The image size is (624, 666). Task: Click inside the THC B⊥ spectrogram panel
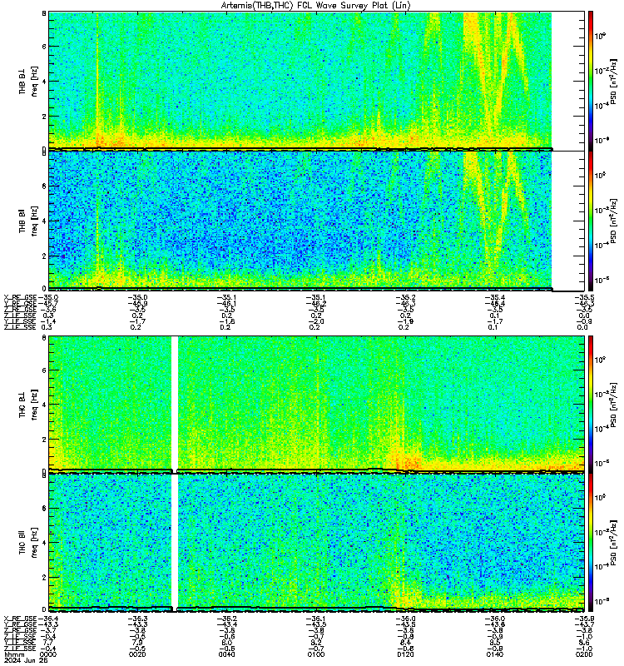(317, 404)
